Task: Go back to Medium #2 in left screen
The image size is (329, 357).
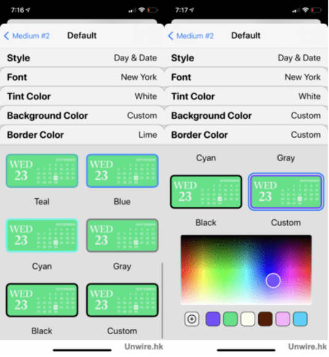Action: [x=27, y=36]
